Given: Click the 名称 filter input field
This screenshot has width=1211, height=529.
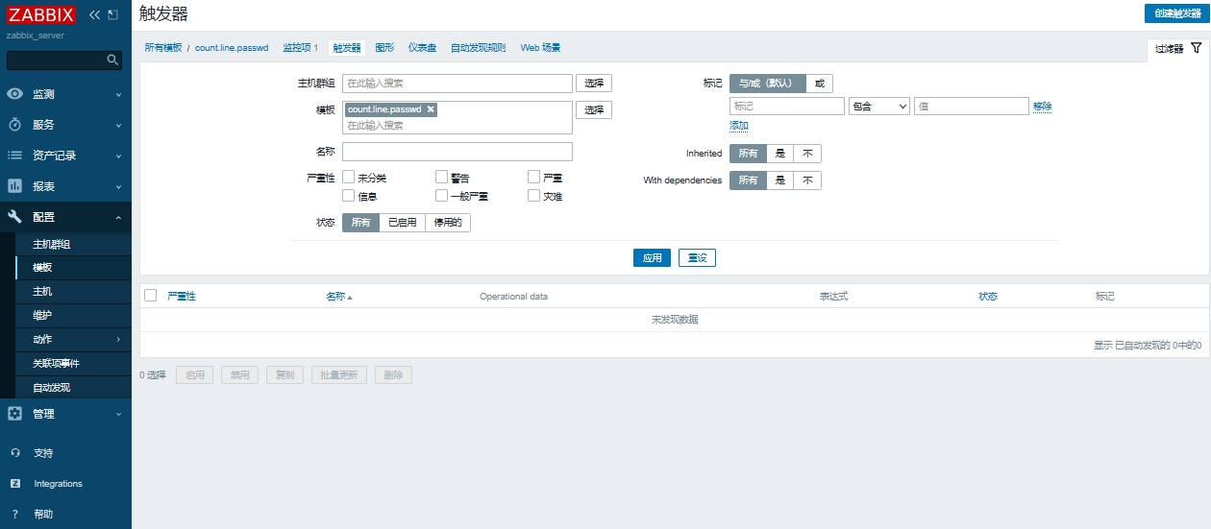Looking at the screenshot, I should point(457,152).
